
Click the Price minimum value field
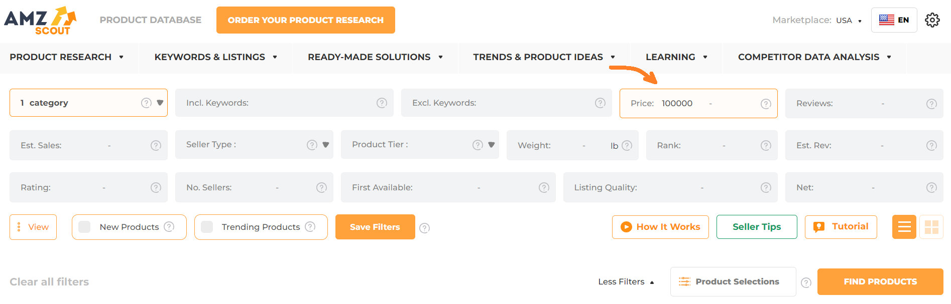677,103
